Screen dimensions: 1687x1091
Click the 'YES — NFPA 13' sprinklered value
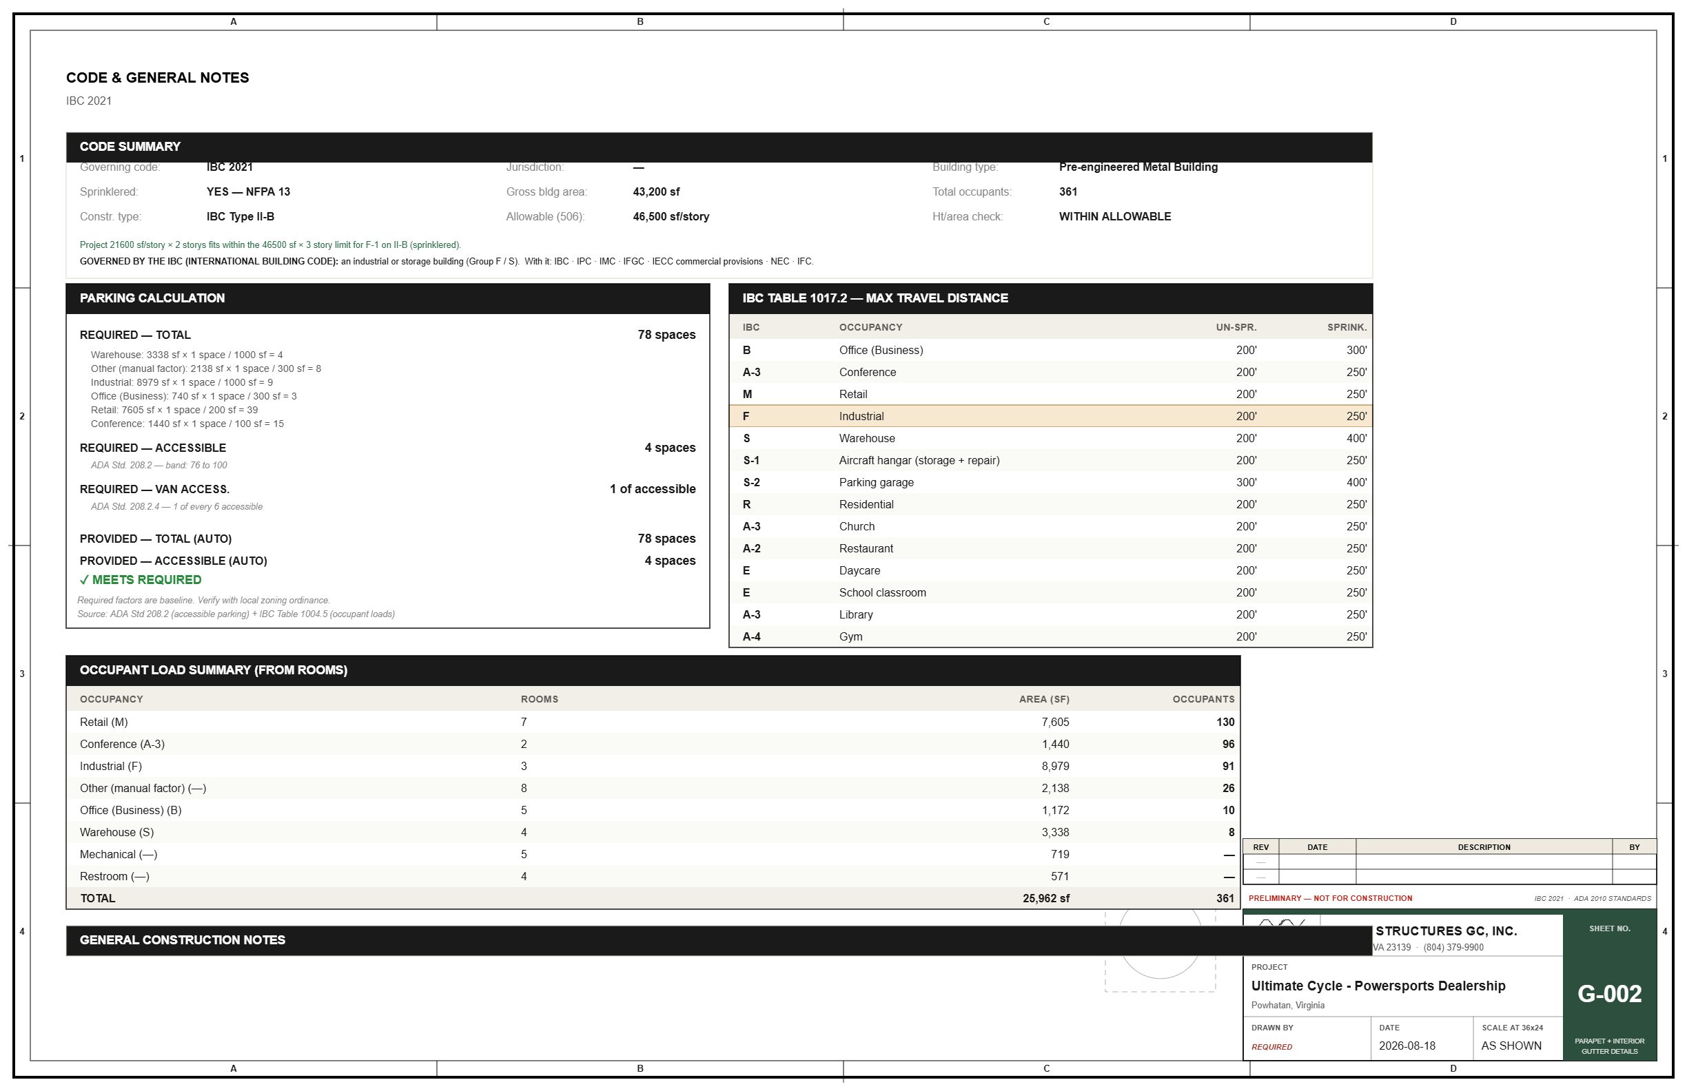click(248, 192)
